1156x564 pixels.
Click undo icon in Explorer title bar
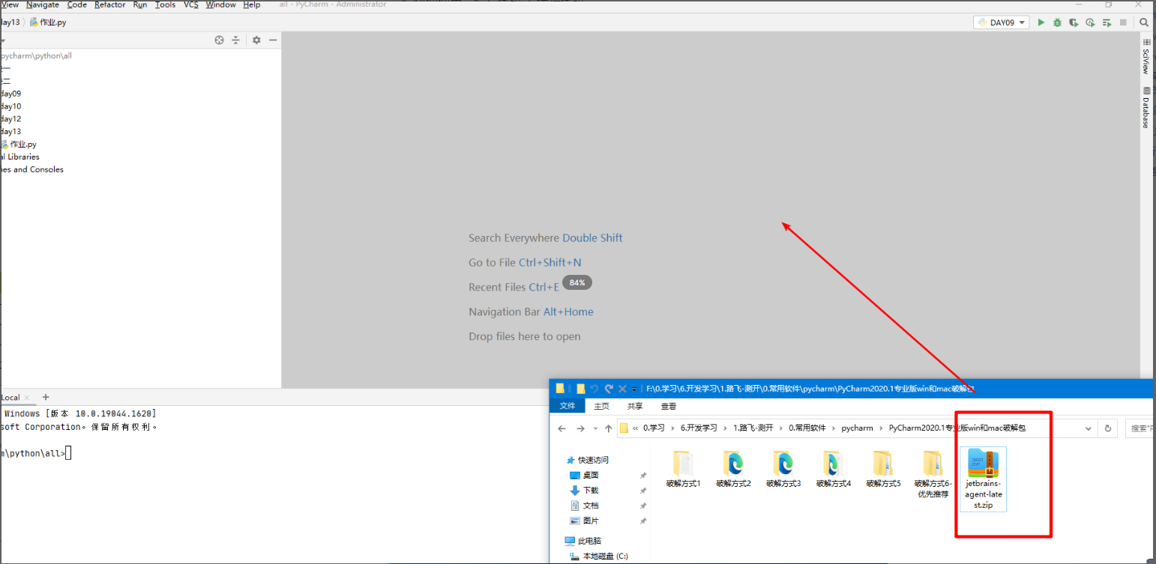(x=594, y=389)
